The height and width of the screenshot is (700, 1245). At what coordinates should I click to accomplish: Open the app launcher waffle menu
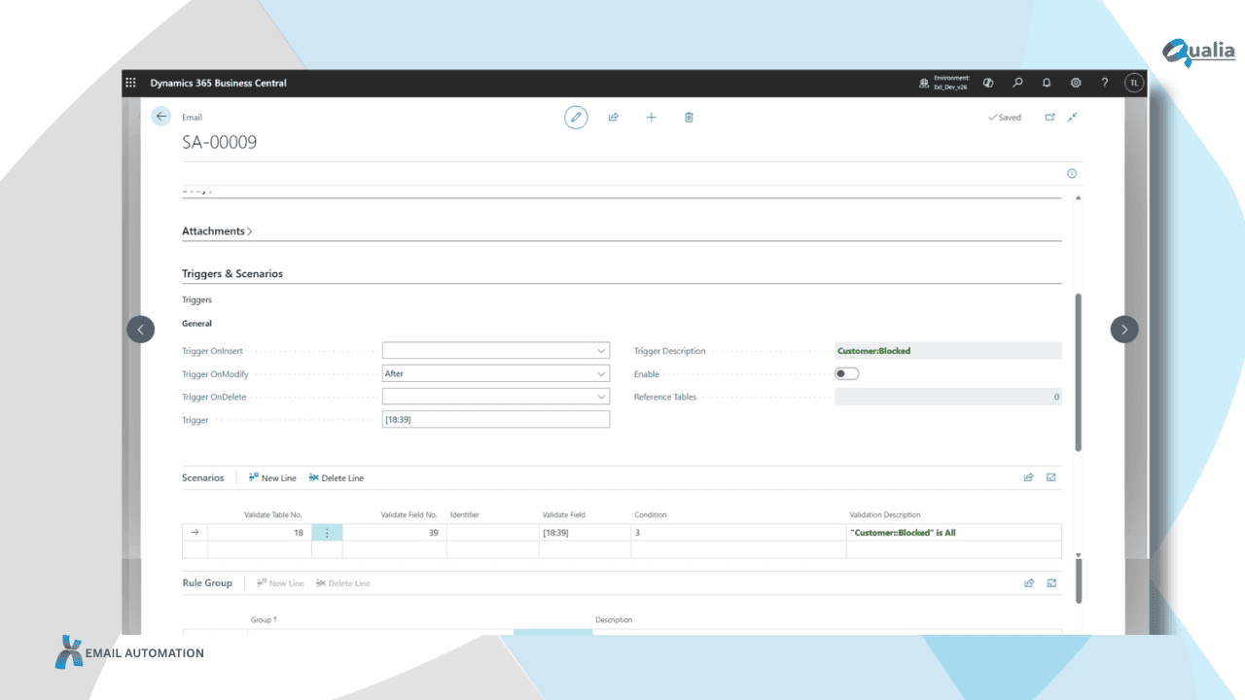130,84
